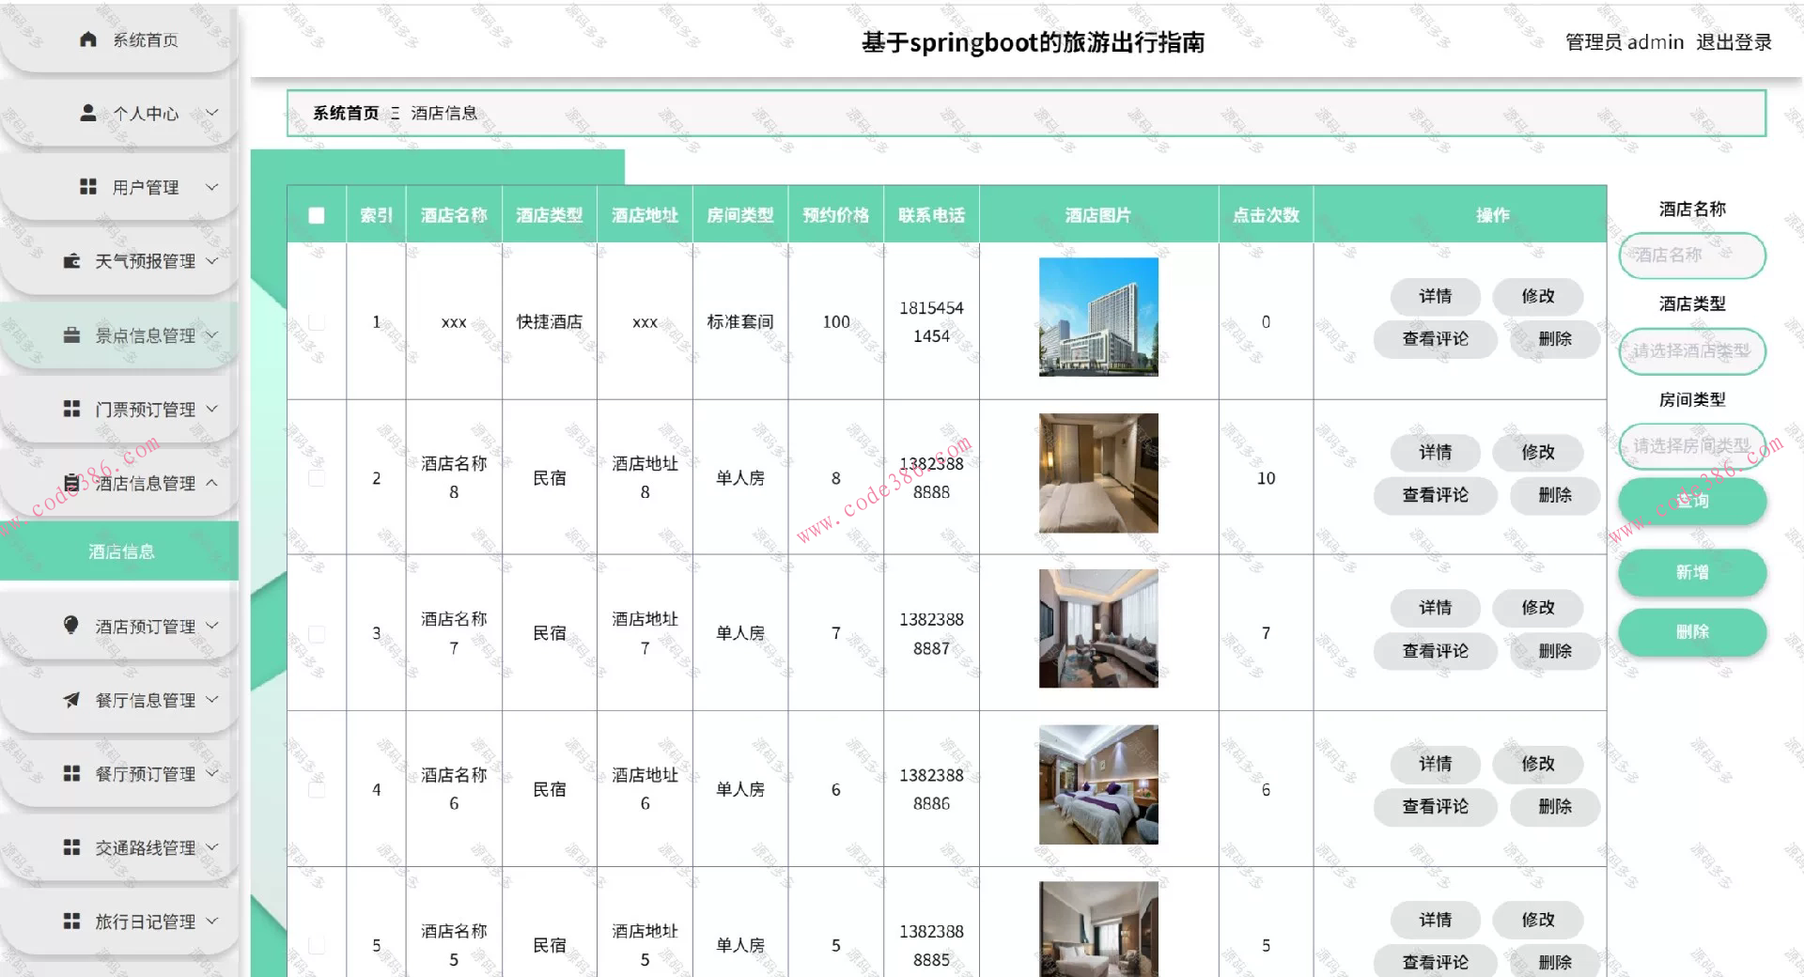Click the 系统首页 breadcrumb link
The height and width of the screenshot is (977, 1804).
coord(346,113)
